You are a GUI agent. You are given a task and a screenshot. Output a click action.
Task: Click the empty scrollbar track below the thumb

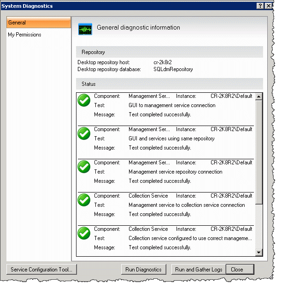point(259,227)
